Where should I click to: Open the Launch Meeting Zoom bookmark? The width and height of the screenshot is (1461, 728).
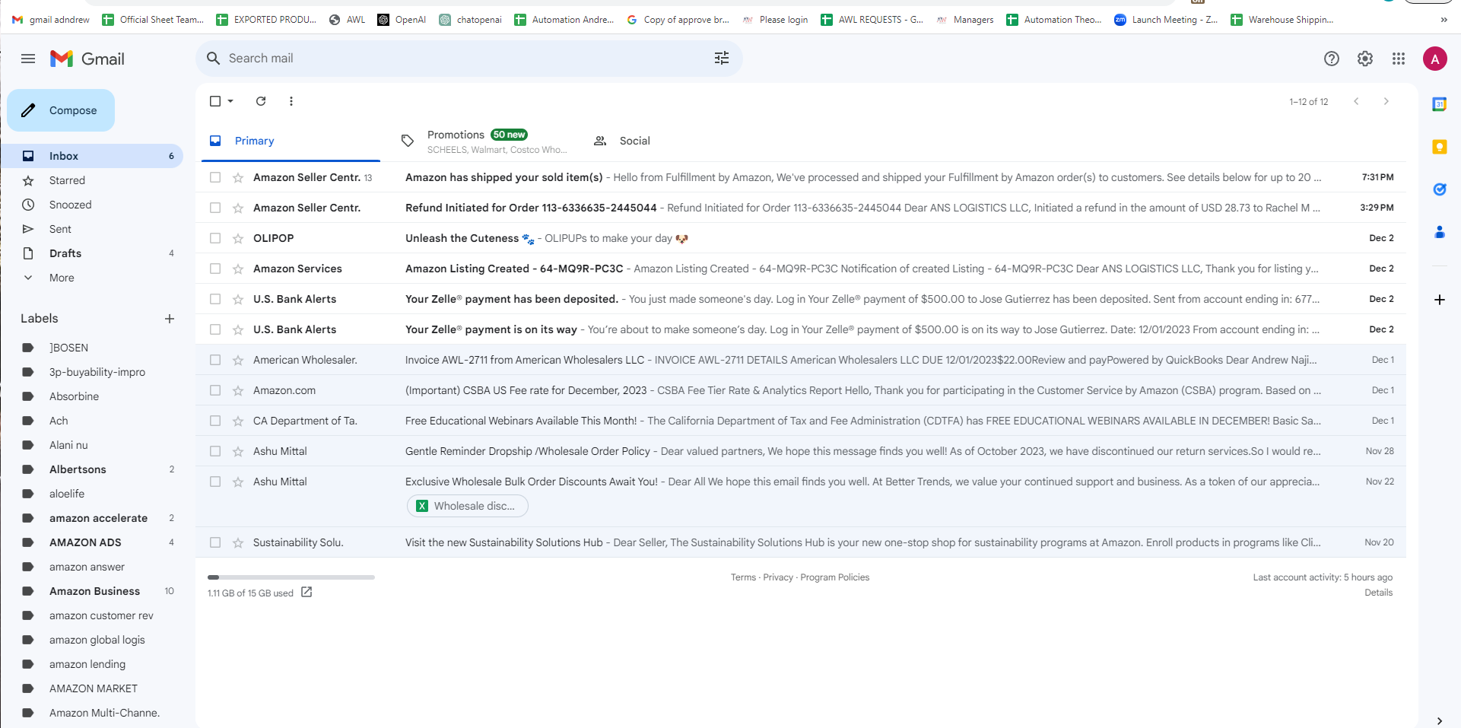[x=1167, y=20]
